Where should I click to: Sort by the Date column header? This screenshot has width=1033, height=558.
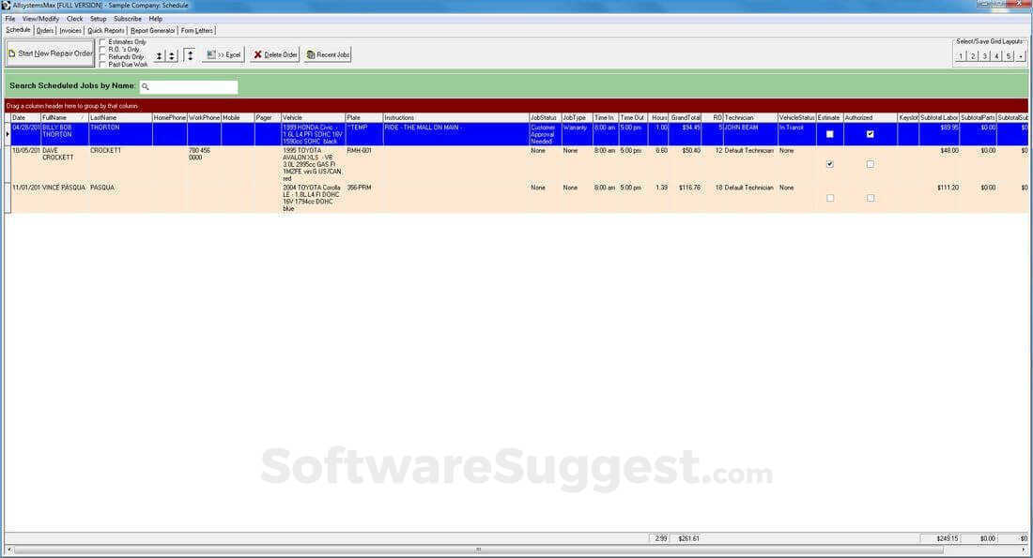tap(25, 118)
